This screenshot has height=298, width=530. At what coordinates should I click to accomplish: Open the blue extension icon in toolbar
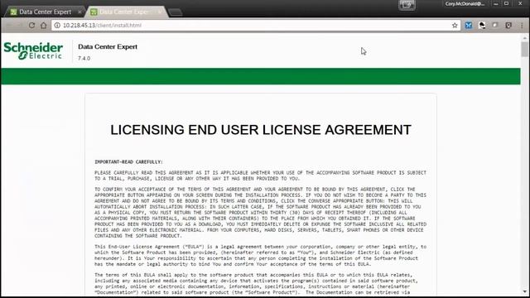click(469, 26)
